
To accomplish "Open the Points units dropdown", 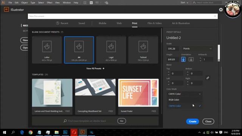I will tap(197, 49).
